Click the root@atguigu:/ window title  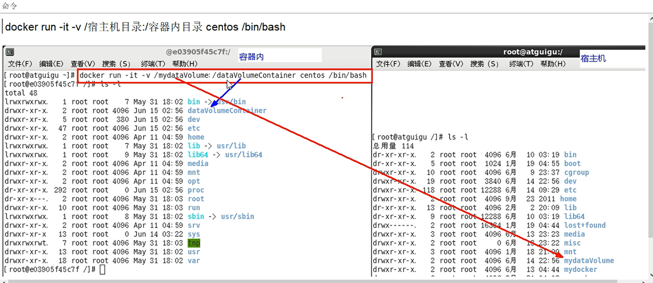tap(533, 52)
